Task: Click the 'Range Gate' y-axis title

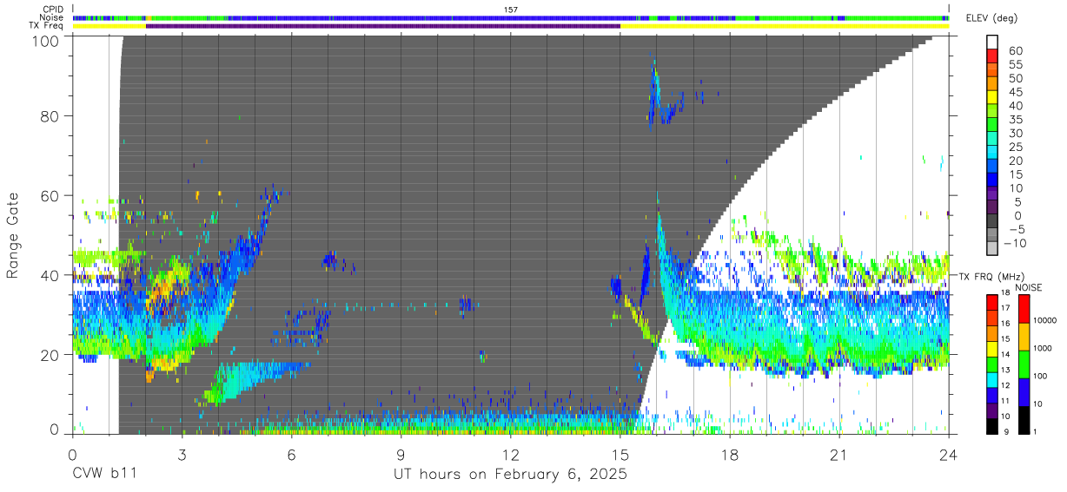Action: point(13,236)
